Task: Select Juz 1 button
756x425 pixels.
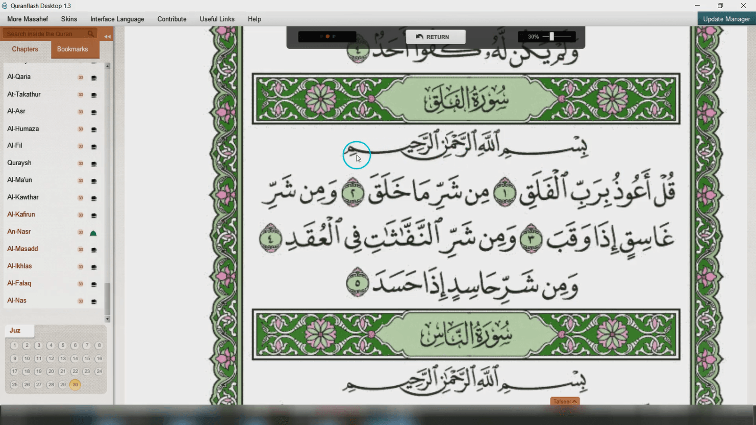Action: click(x=14, y=346)
